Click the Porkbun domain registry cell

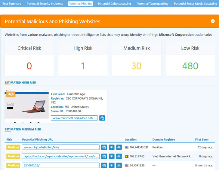pyautogui.click(x=158, y=147)
